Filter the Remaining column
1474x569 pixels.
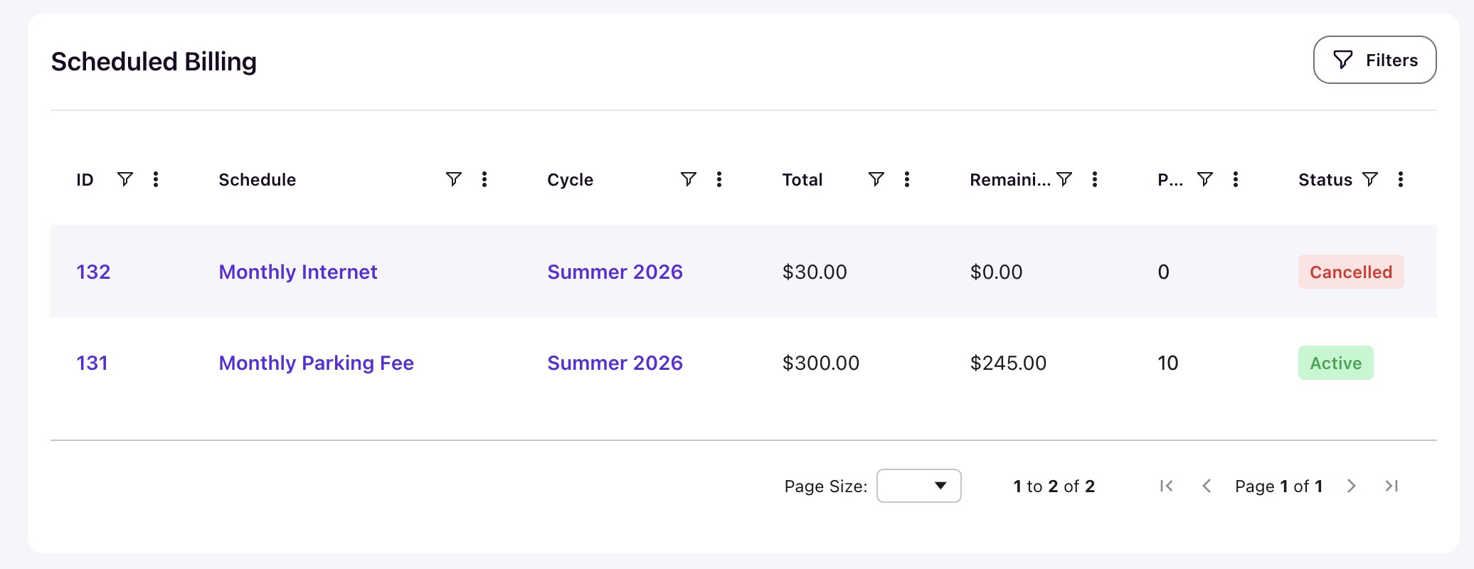[1064, 179]
